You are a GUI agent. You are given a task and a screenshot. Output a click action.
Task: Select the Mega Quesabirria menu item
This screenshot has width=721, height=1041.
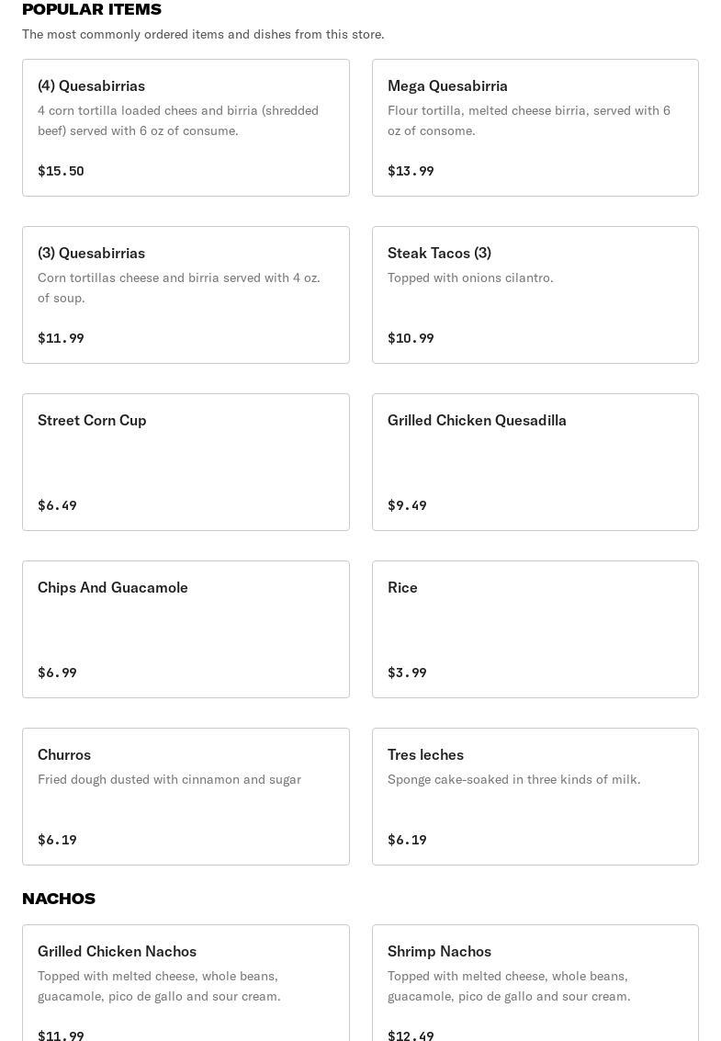coord(535,127)
